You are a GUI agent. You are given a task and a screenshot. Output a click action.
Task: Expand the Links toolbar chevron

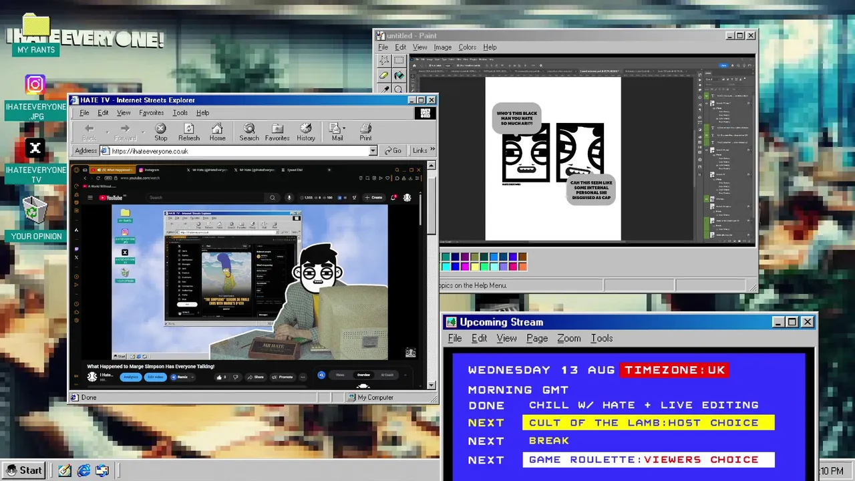432,150
